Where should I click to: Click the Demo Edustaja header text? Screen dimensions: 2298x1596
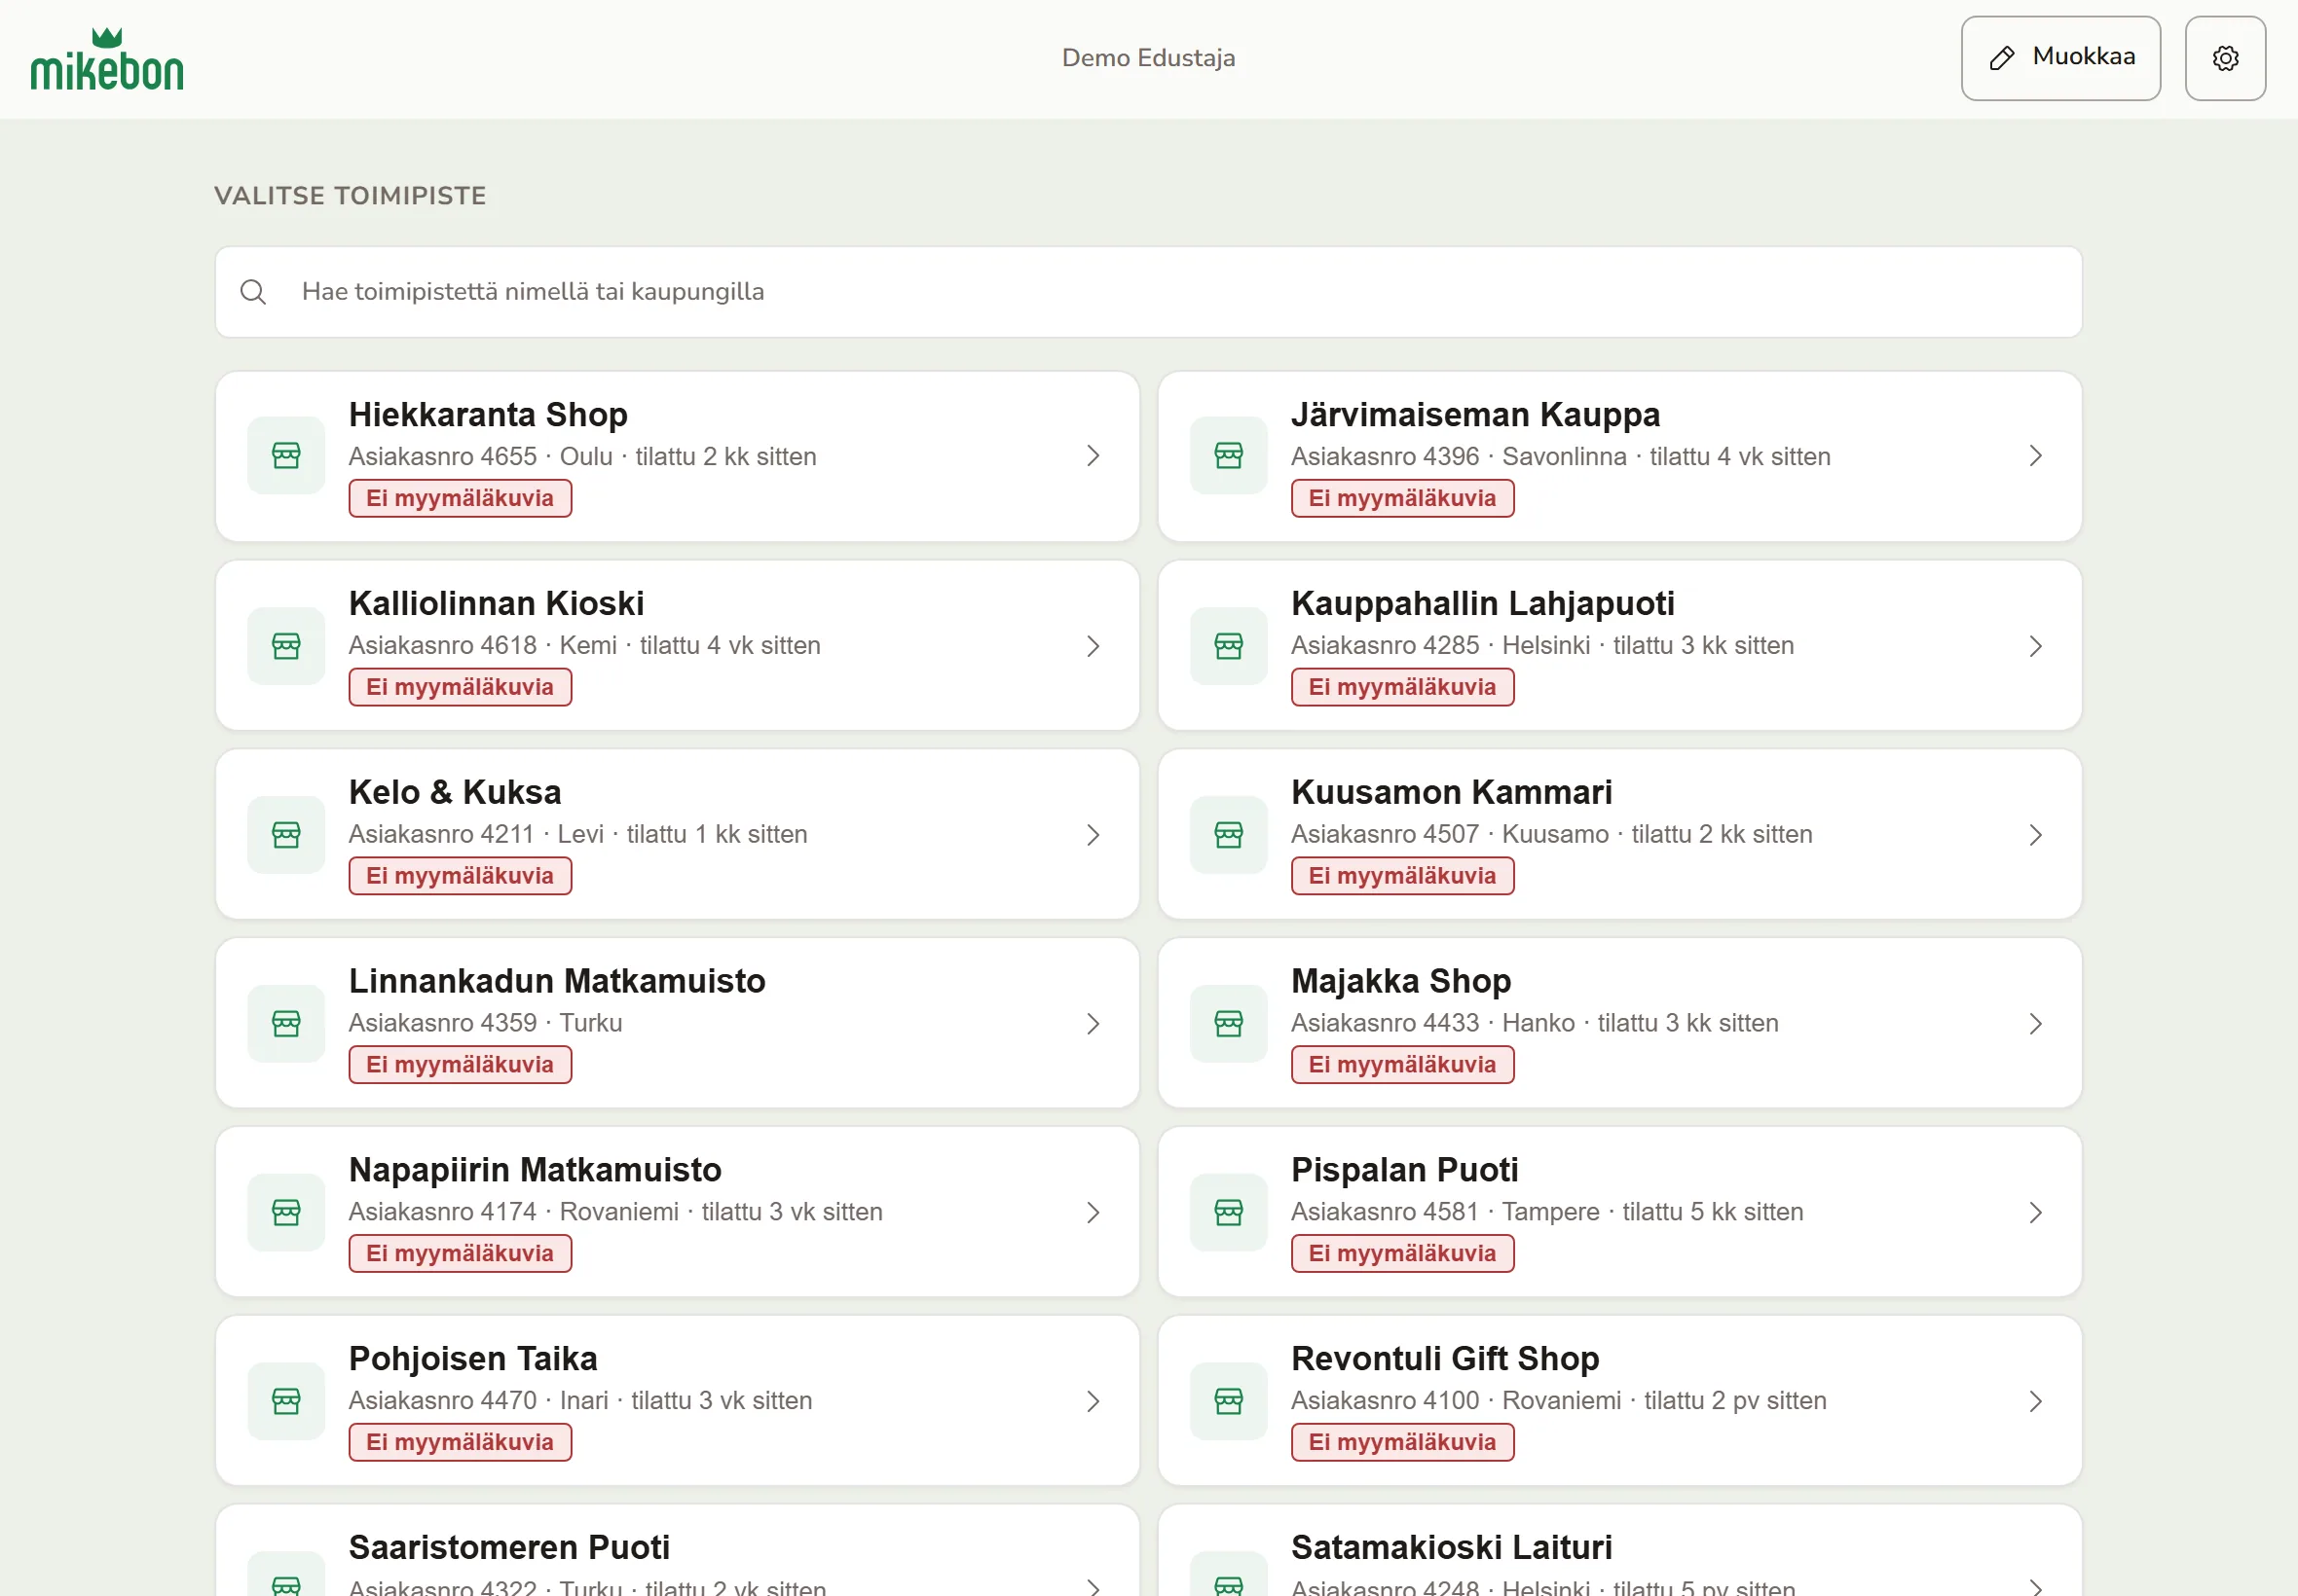[x=1148, y=58]
